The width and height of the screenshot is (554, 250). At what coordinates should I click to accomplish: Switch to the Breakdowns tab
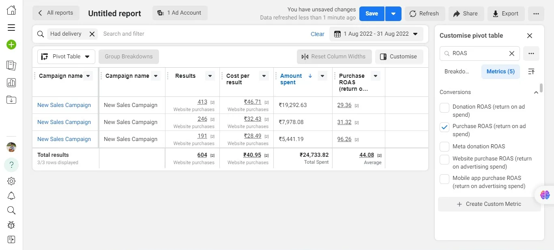pyautogui.click(x=457, y=71)
